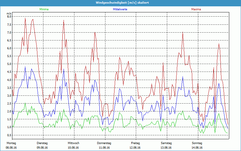Click the 6,0 y-axis value

pyautogui.click(x=9, y=48)
